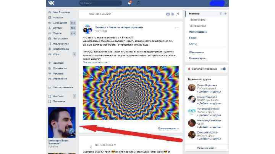Image resolution: width=275 pixels, height=154 pixels.
Task: Open ad caption 'Семинар в Пензе' under the photo
Action: [x=58, y=142]
